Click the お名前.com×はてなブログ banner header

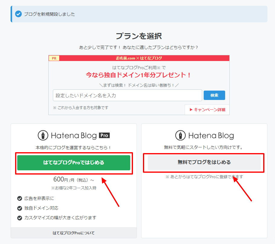tap(139, 58)
